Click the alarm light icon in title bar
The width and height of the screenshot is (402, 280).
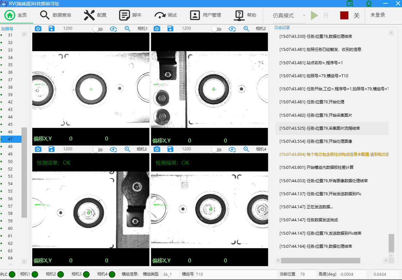click(x=369, y=4)
